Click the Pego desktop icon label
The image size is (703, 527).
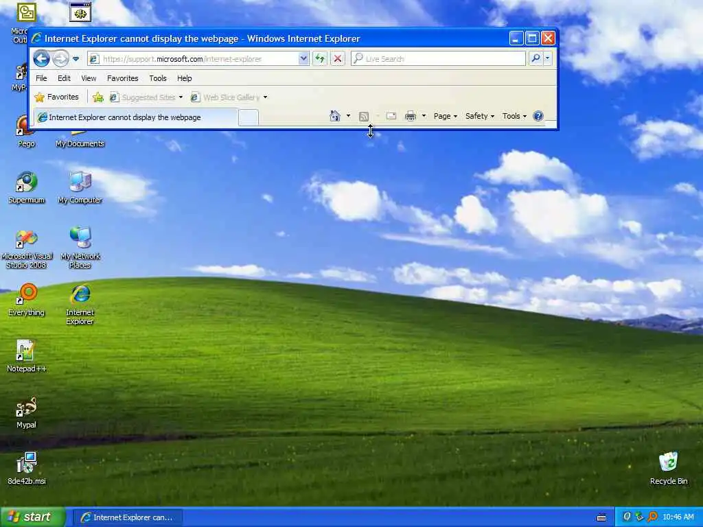(26, 143)
